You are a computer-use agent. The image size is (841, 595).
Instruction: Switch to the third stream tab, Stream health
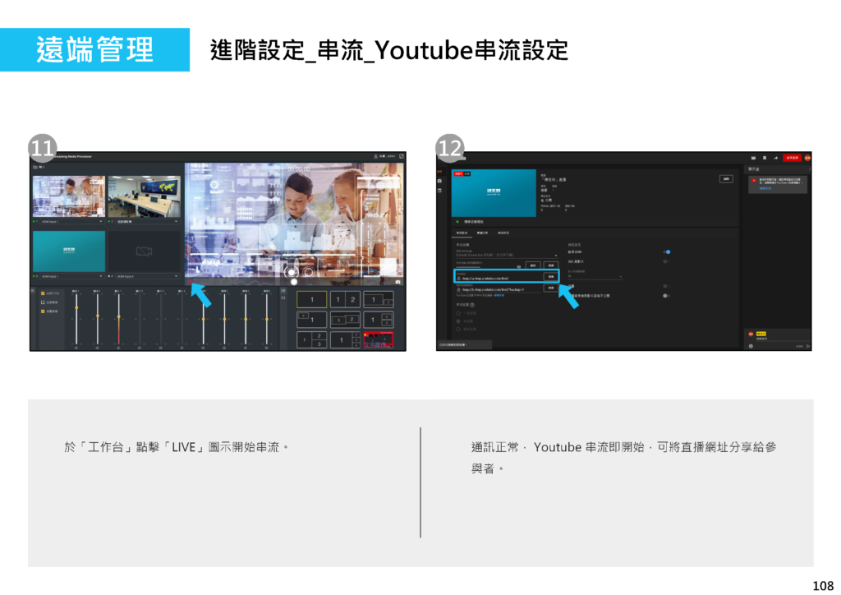[503, 233]
